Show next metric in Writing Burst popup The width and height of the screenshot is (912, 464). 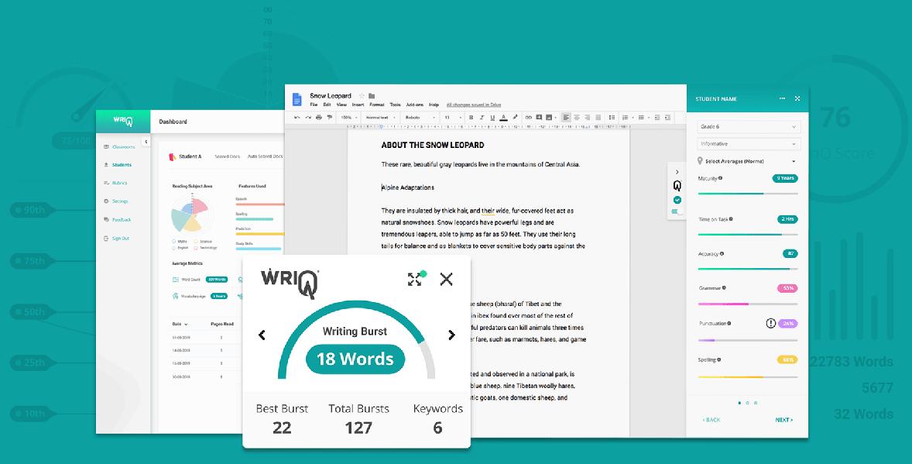tap(451, 335)
